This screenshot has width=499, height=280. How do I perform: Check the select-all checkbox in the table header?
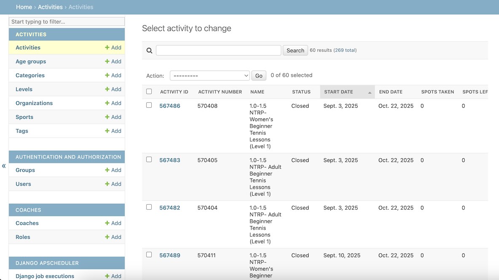point(149,91)
